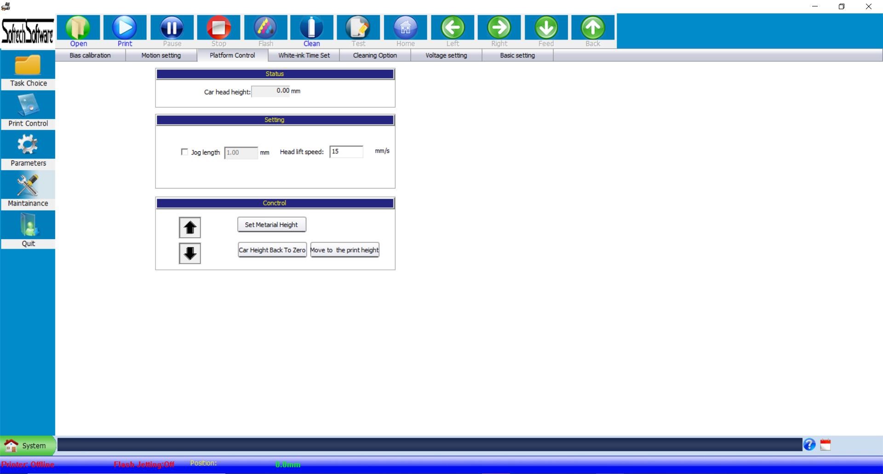Click the Setting section header
Viewport: 883px width, 474px height.
coord(275,120)
